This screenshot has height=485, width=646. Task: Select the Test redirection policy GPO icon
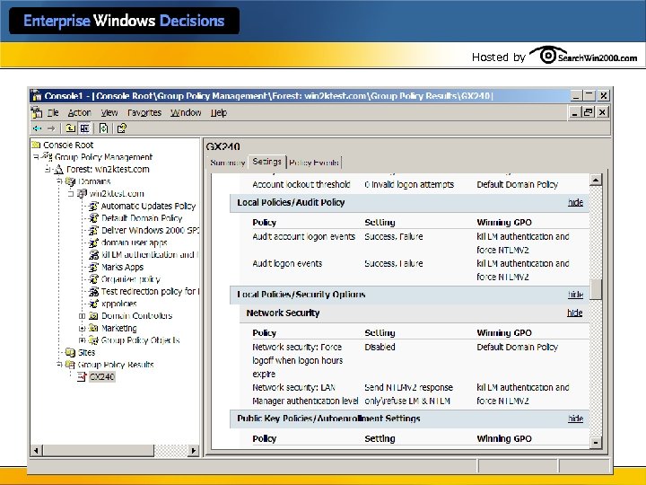pos(93,291)
